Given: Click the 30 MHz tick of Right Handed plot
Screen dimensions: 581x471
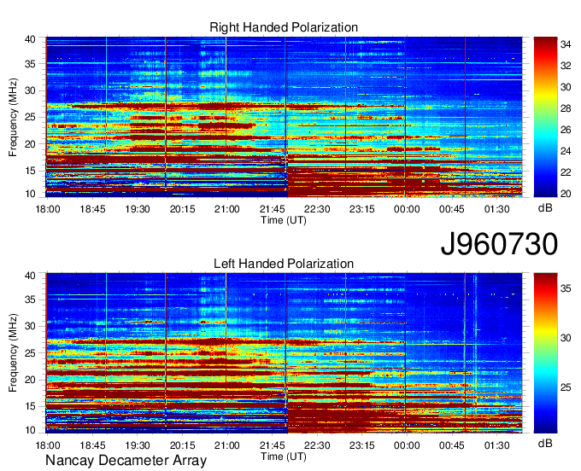Looking at the screenshot, I should 30,90.
